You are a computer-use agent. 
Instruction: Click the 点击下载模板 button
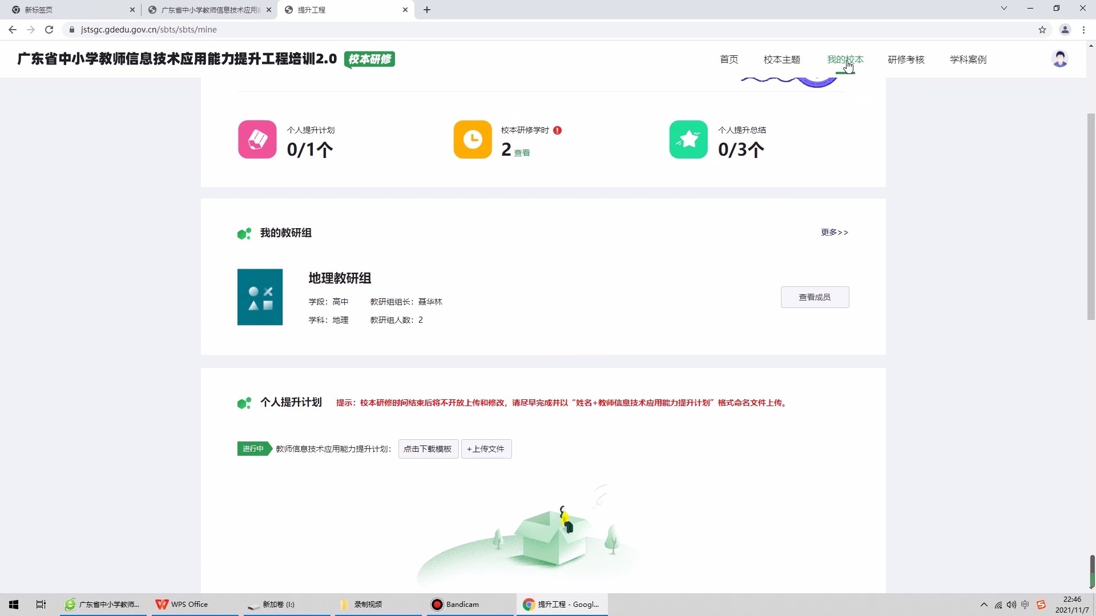[428, 449]
